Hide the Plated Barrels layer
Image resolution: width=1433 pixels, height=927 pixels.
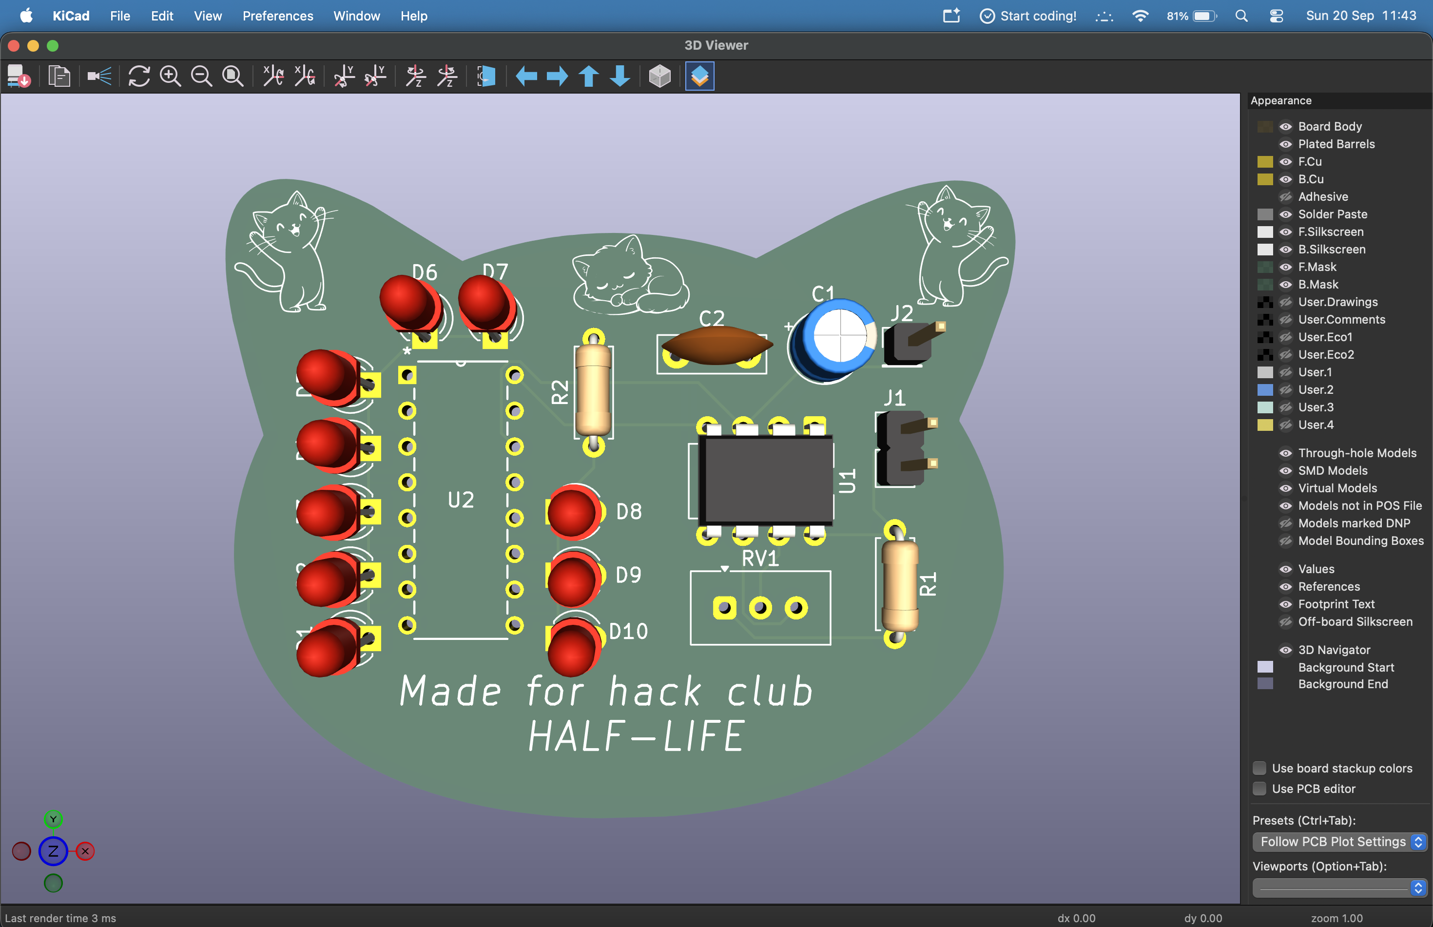click(x=1285, y=144)
